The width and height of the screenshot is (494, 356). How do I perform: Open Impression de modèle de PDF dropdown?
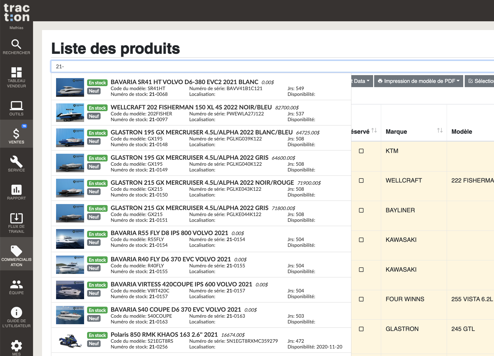pos(418,81)
